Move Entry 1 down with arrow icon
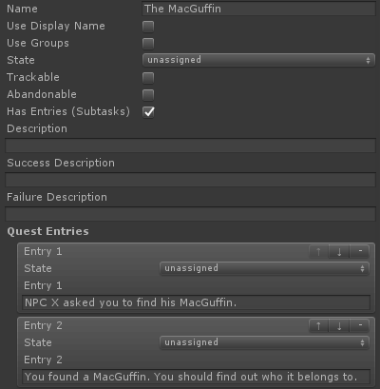 pos(339,252)
